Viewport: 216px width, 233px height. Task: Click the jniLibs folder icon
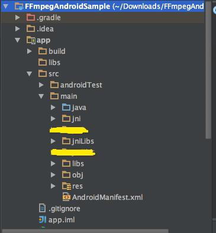[x=66, y=141]
